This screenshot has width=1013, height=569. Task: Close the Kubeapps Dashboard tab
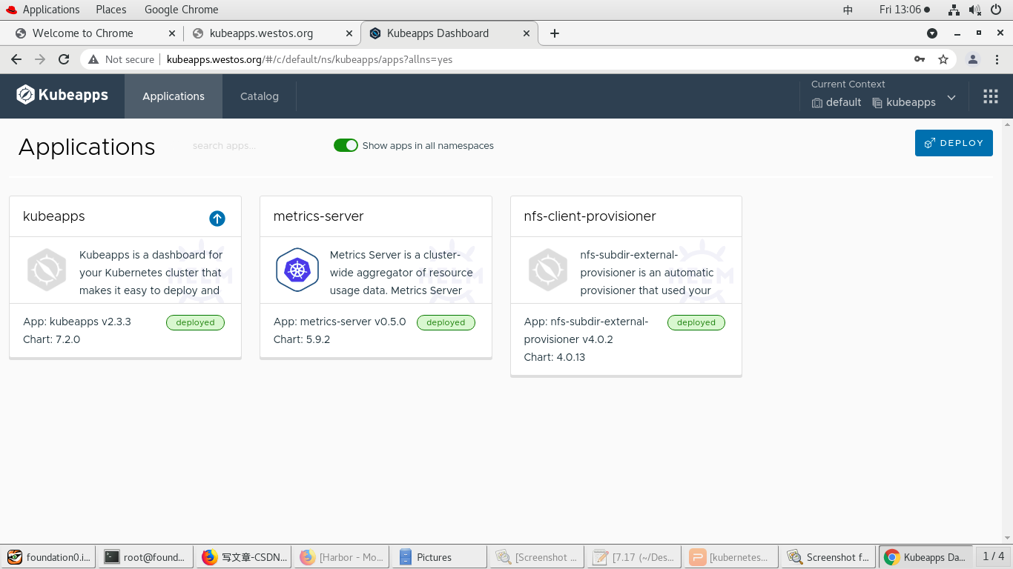(x=527, y=33)
